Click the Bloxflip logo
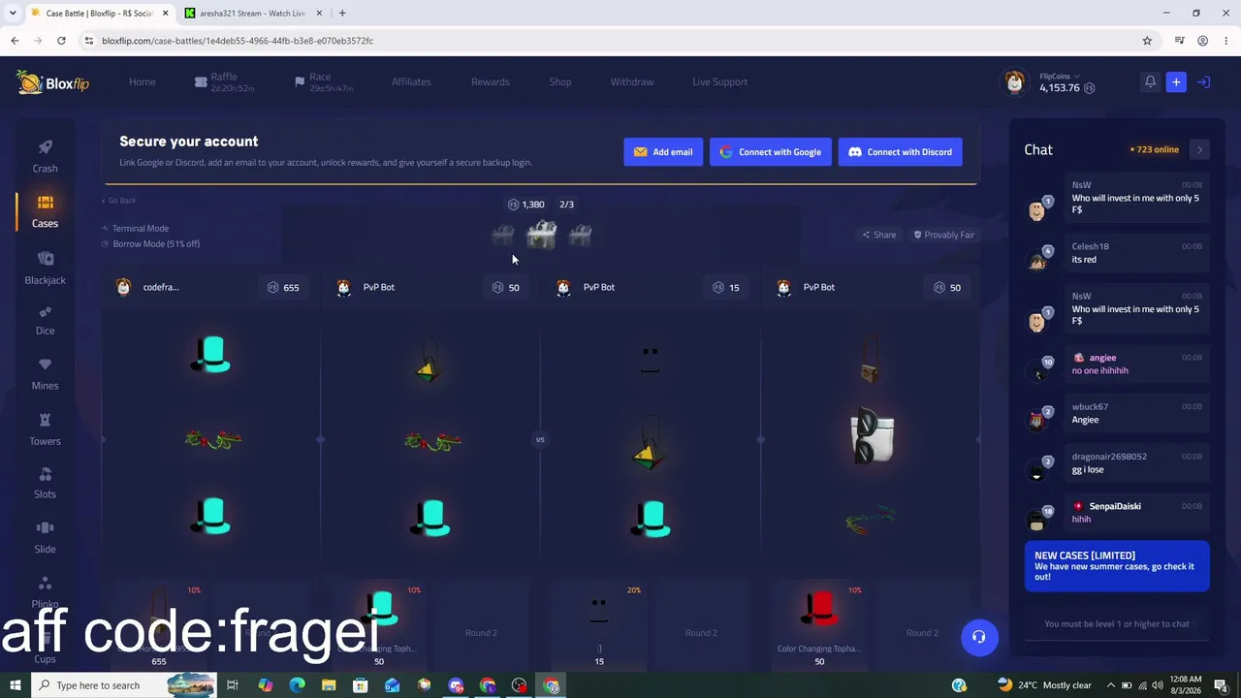The width and height of the screenshot is (1241, 698). tap(53, 82)
